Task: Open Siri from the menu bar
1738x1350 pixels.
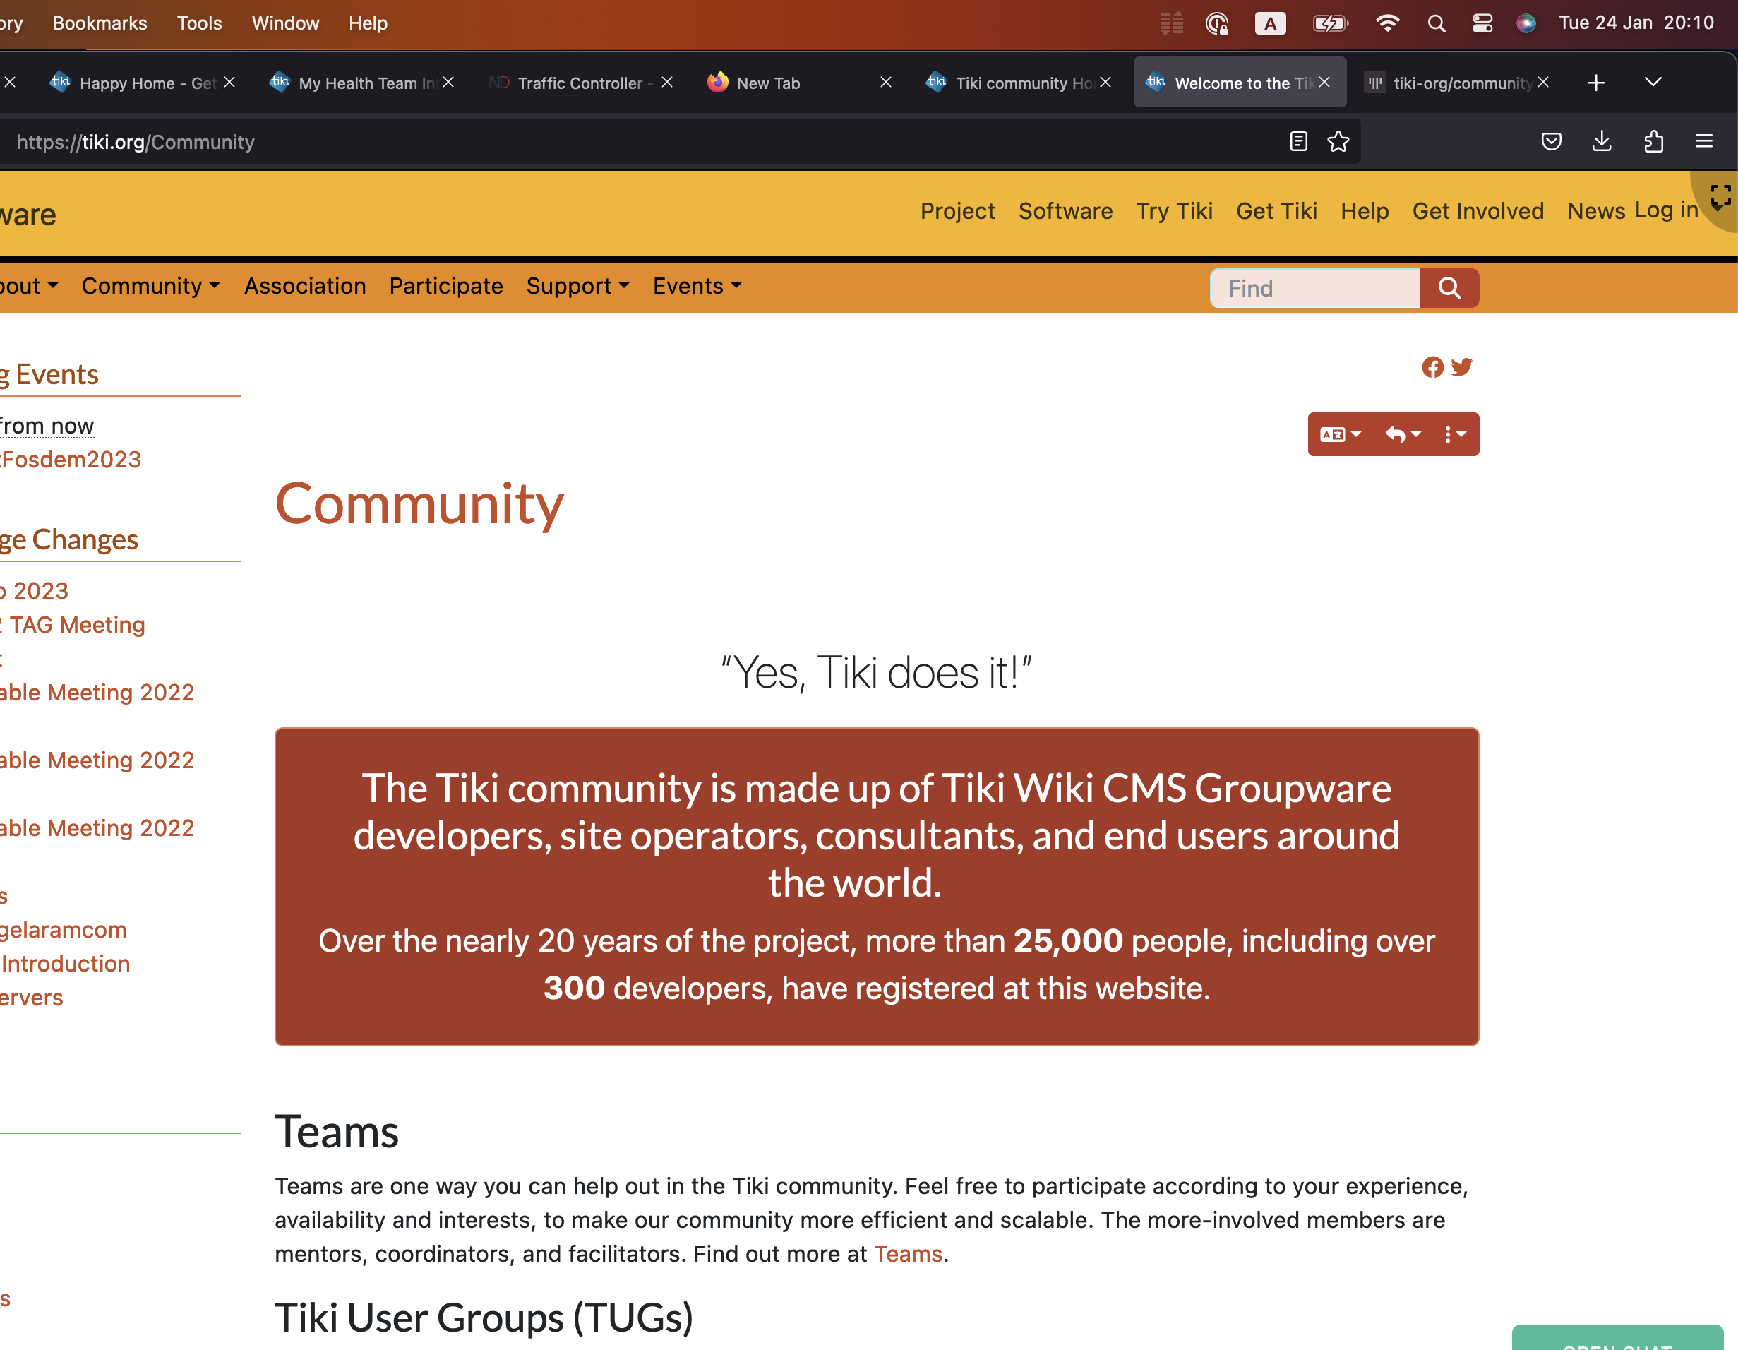Action: 1526,24
